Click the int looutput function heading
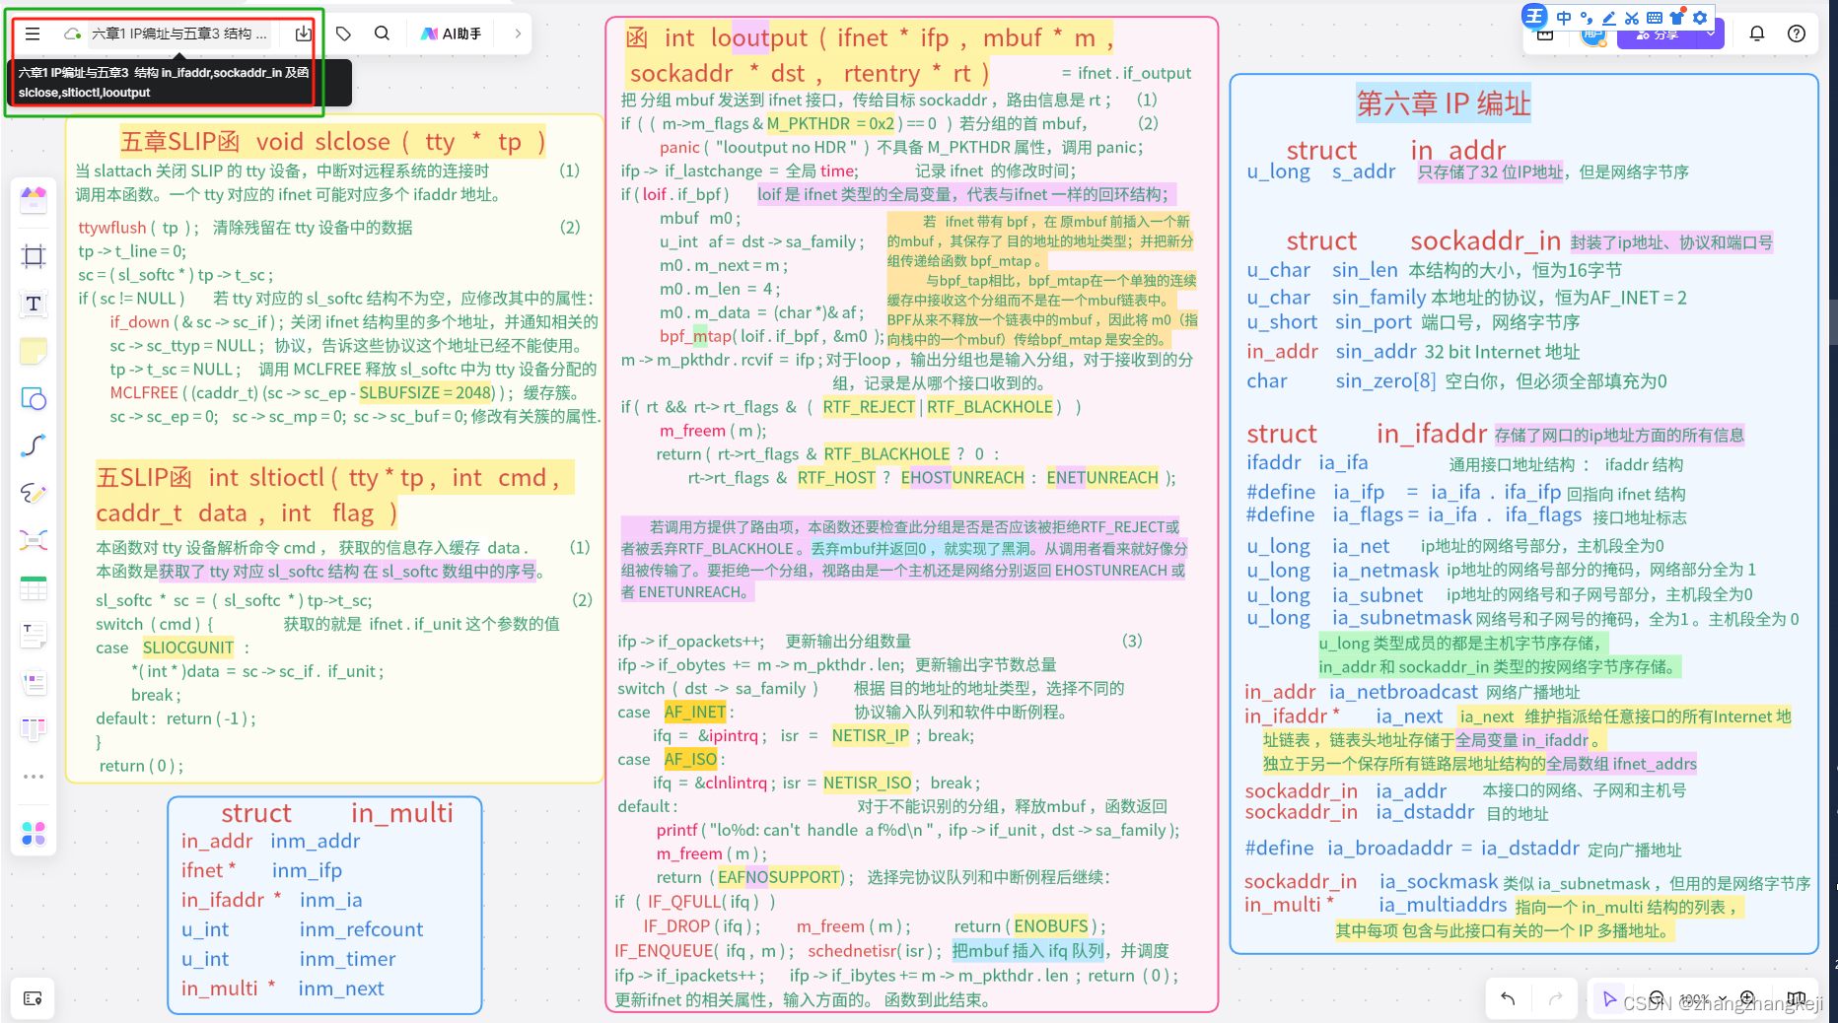 pyautogui.click(x=870, y=55)
